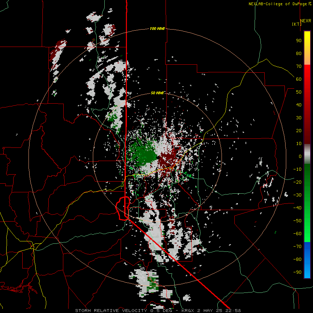Click the -20 value on velocity scale
Viewport: 313px width, 313px height.
click(x=297, y=182)
